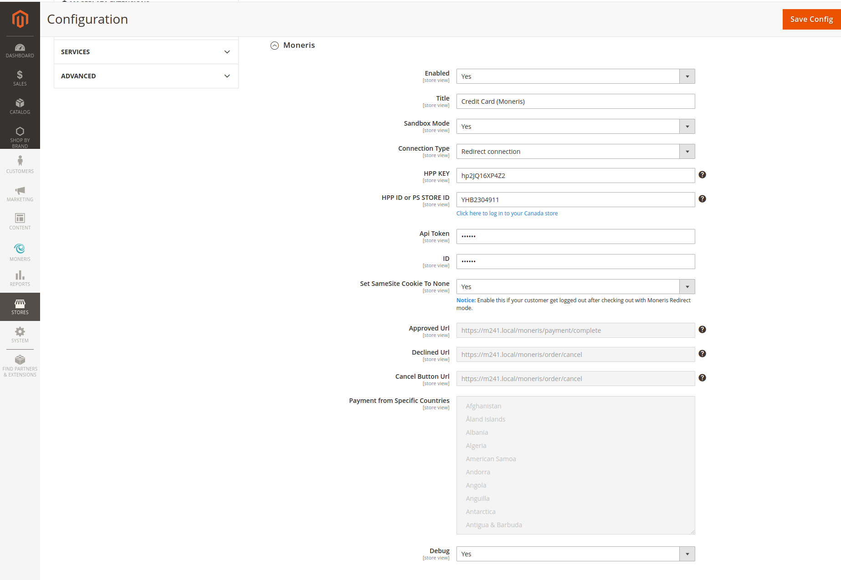Open the Debug dropdown

click(575, 554)
